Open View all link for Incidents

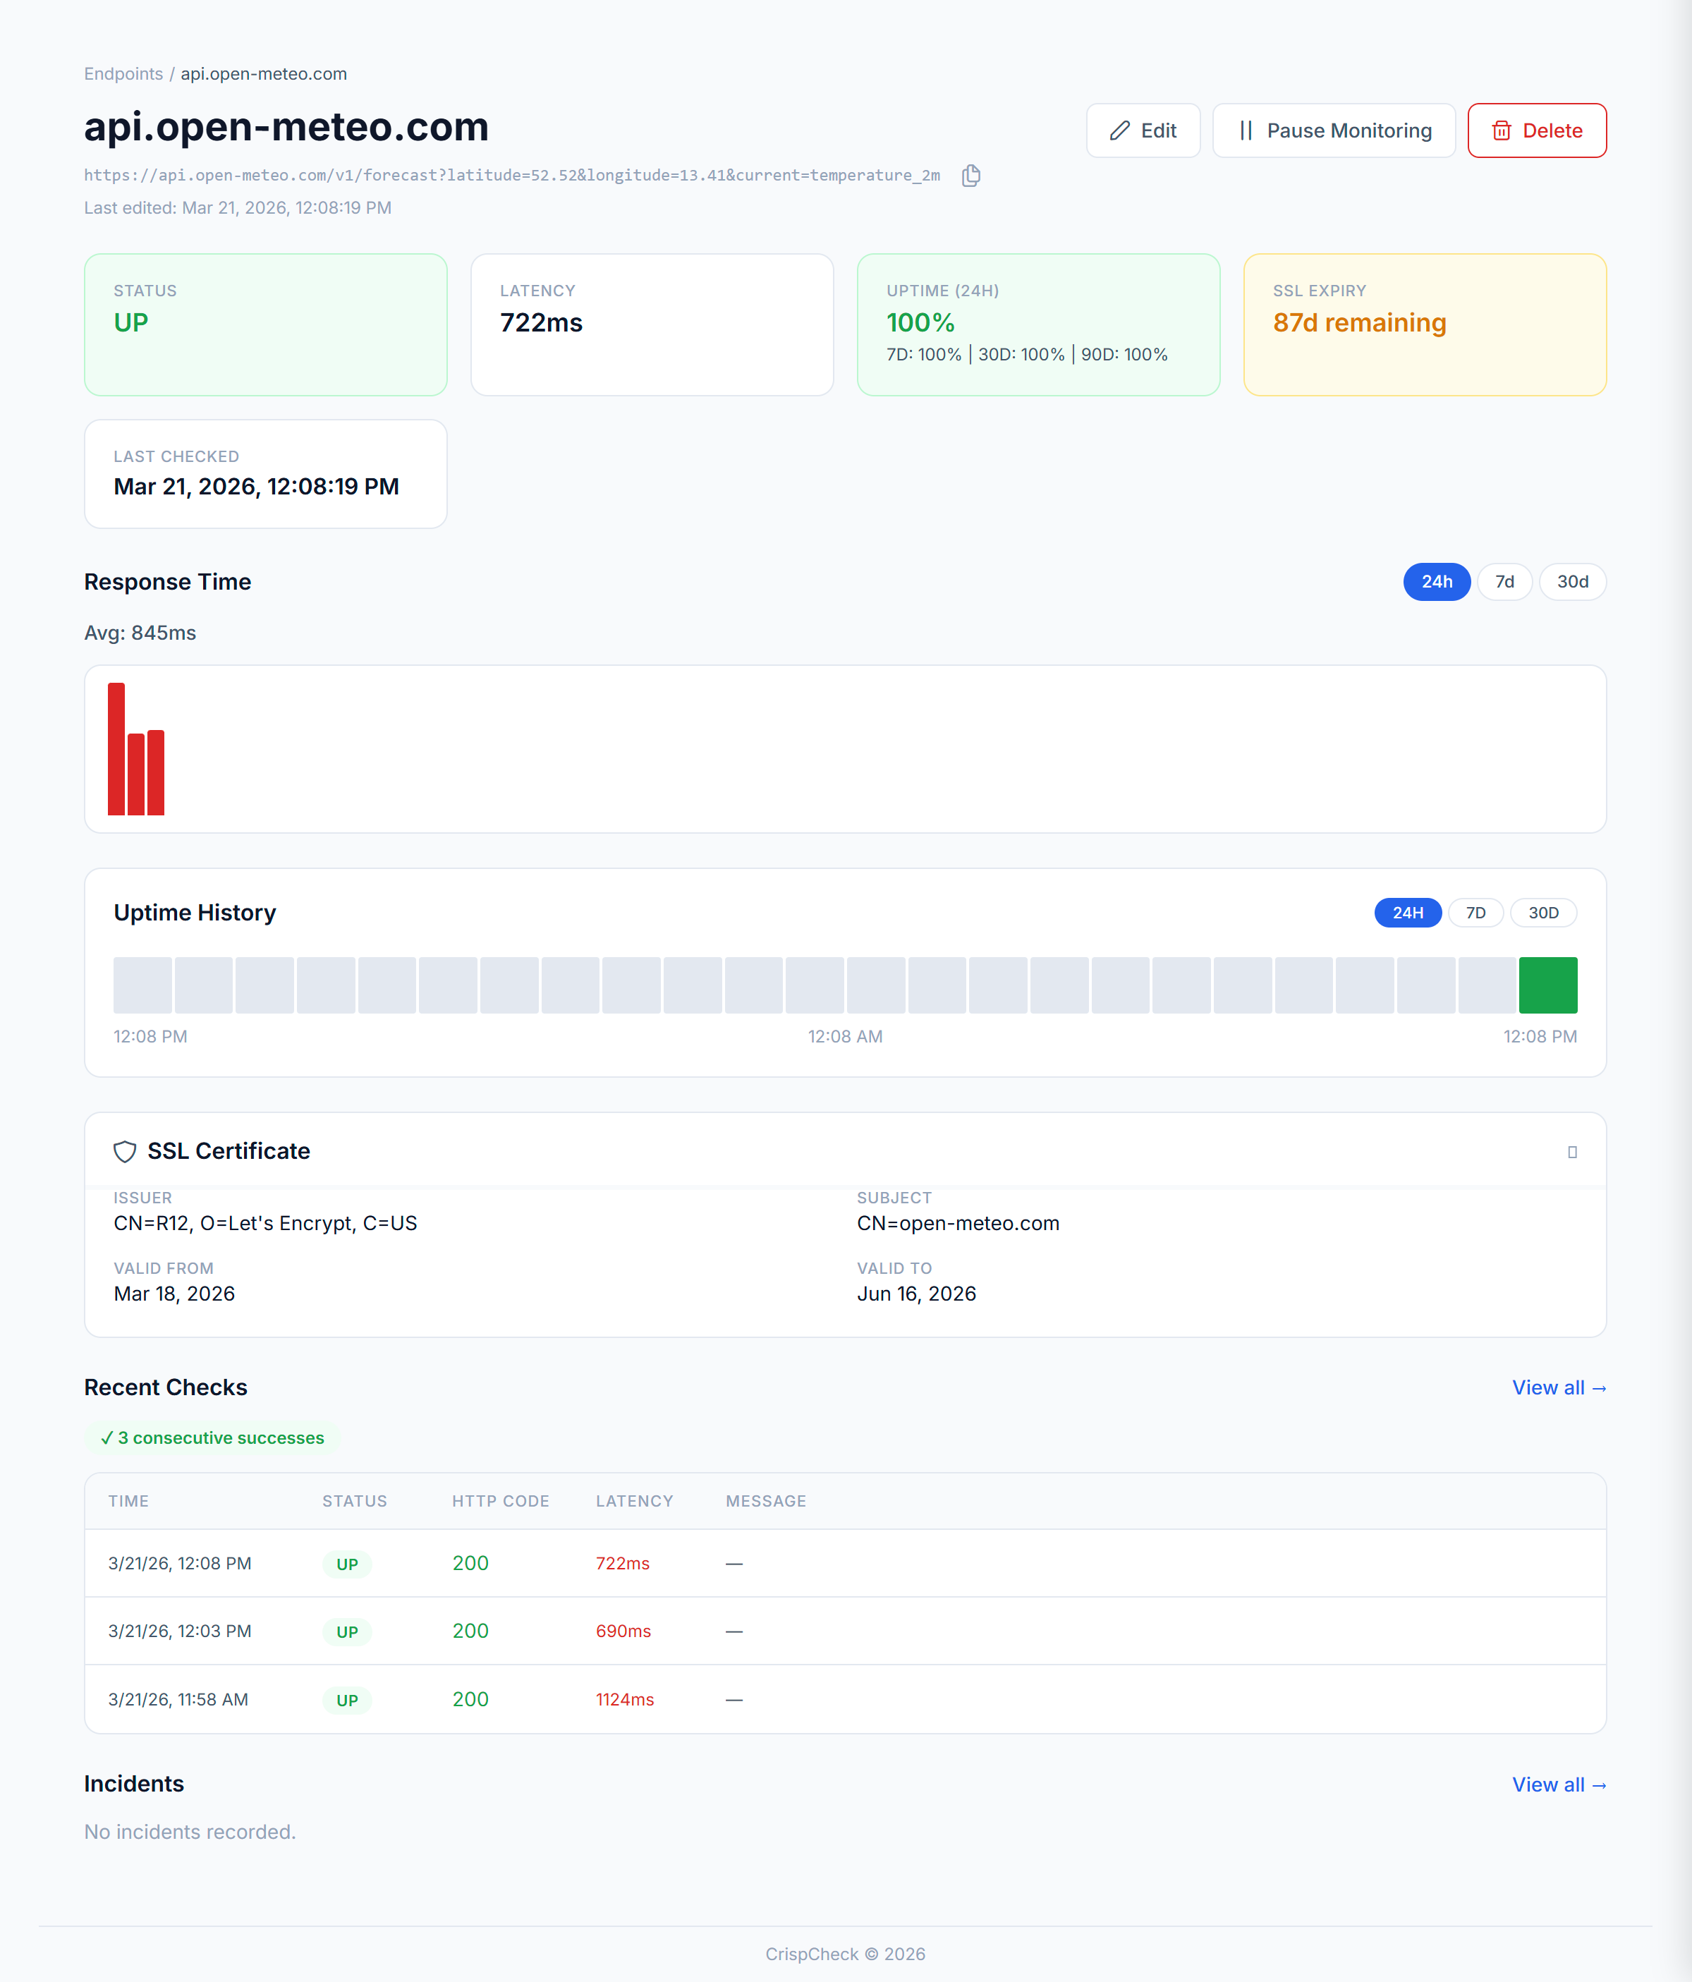pos(1558,1784)
